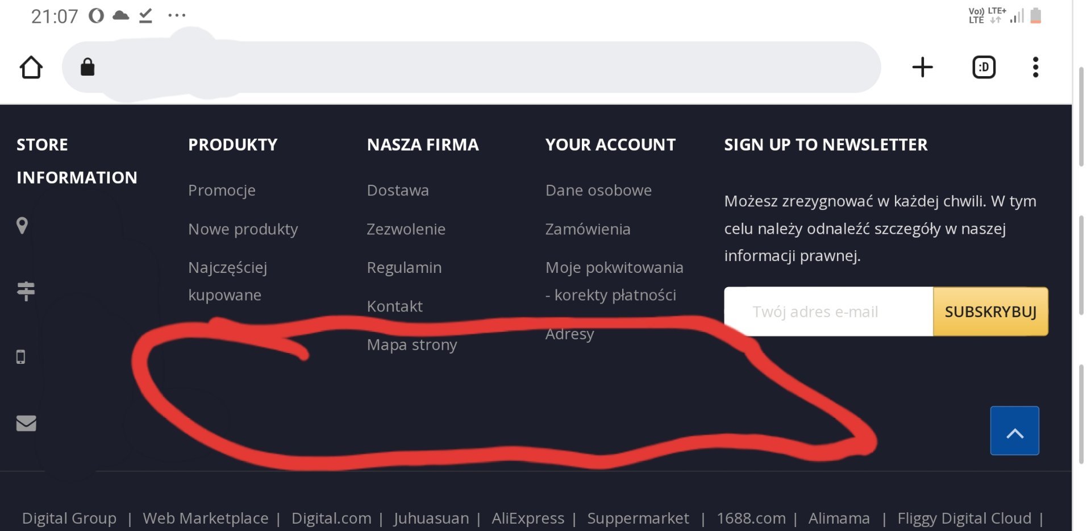
Task: Open the Dane osobowe link
Action: click(x=598, y=190)
